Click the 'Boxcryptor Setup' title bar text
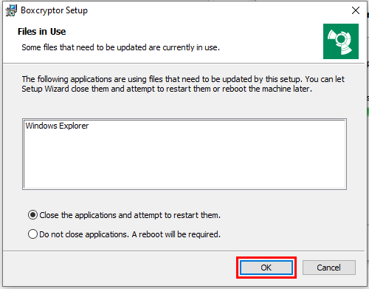The image size is (369, 289). click(54, 10)
